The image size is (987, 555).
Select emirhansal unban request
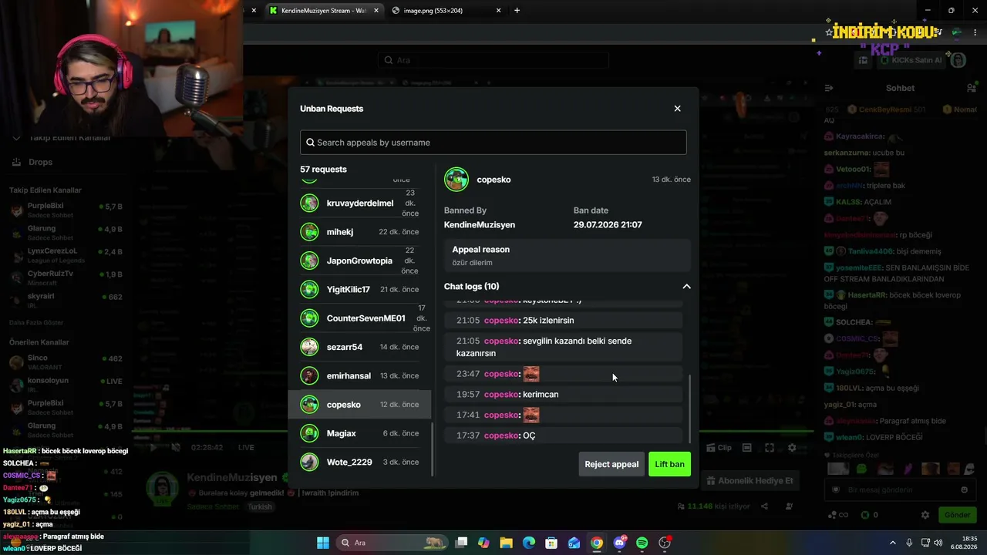[359, 375]
